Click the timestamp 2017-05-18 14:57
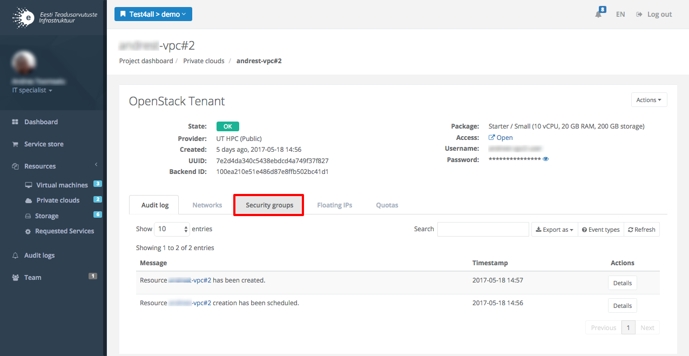The image size is (689, 356). 498,280
